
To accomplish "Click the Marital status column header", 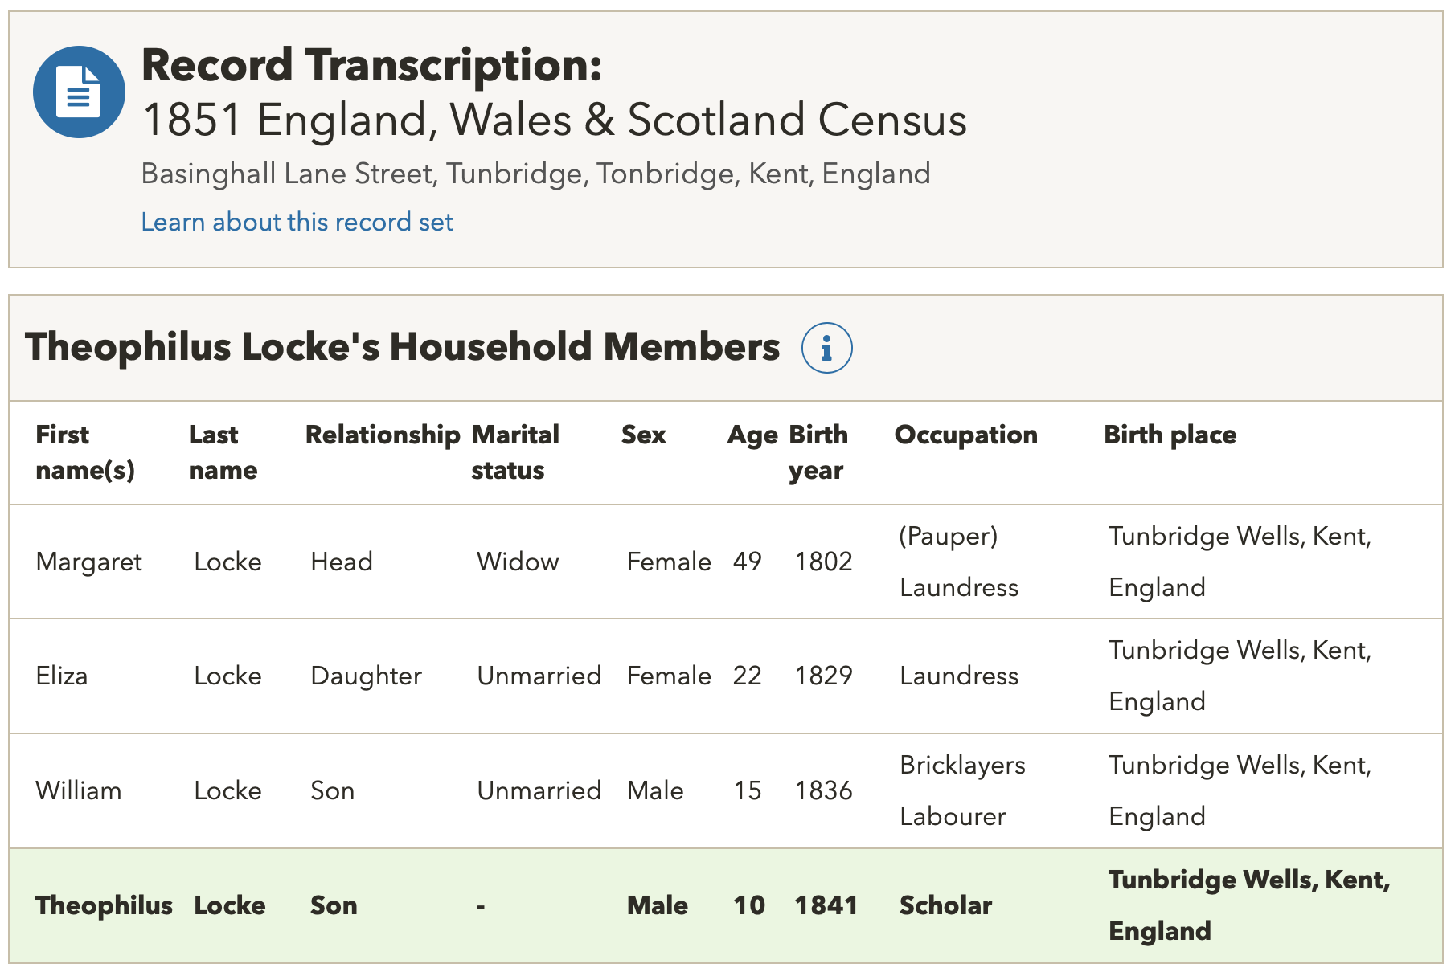I will pos(514,451).
